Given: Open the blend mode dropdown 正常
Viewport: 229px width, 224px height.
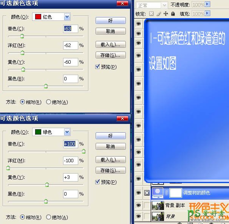Looking at the screenshot, I should pyautogui.click(x=164, y=5).
